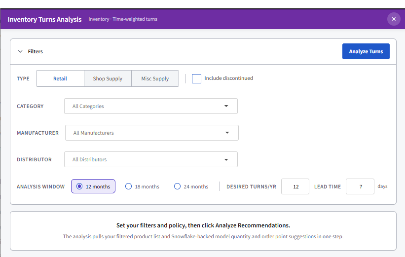Image resolution: width=405 pixels, height=257 pixels.
Task: Close the Inventory Turns Analysis dialog
Action: pos(394,19)
